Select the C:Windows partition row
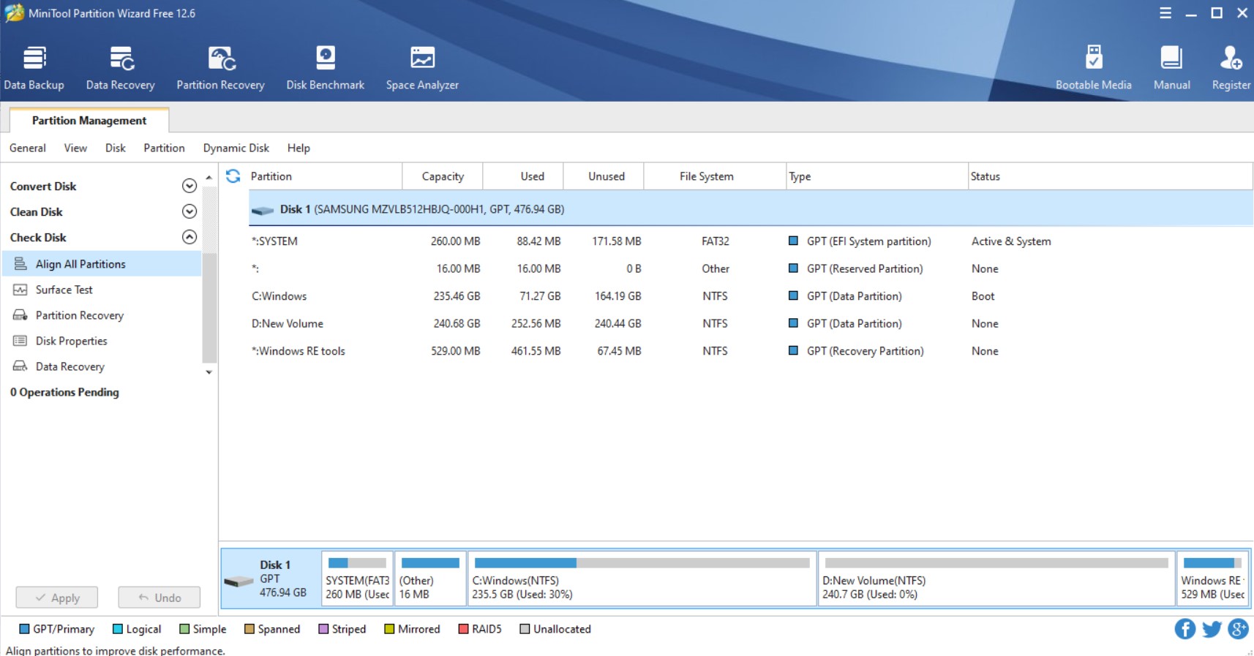 (x=751, y=296)
